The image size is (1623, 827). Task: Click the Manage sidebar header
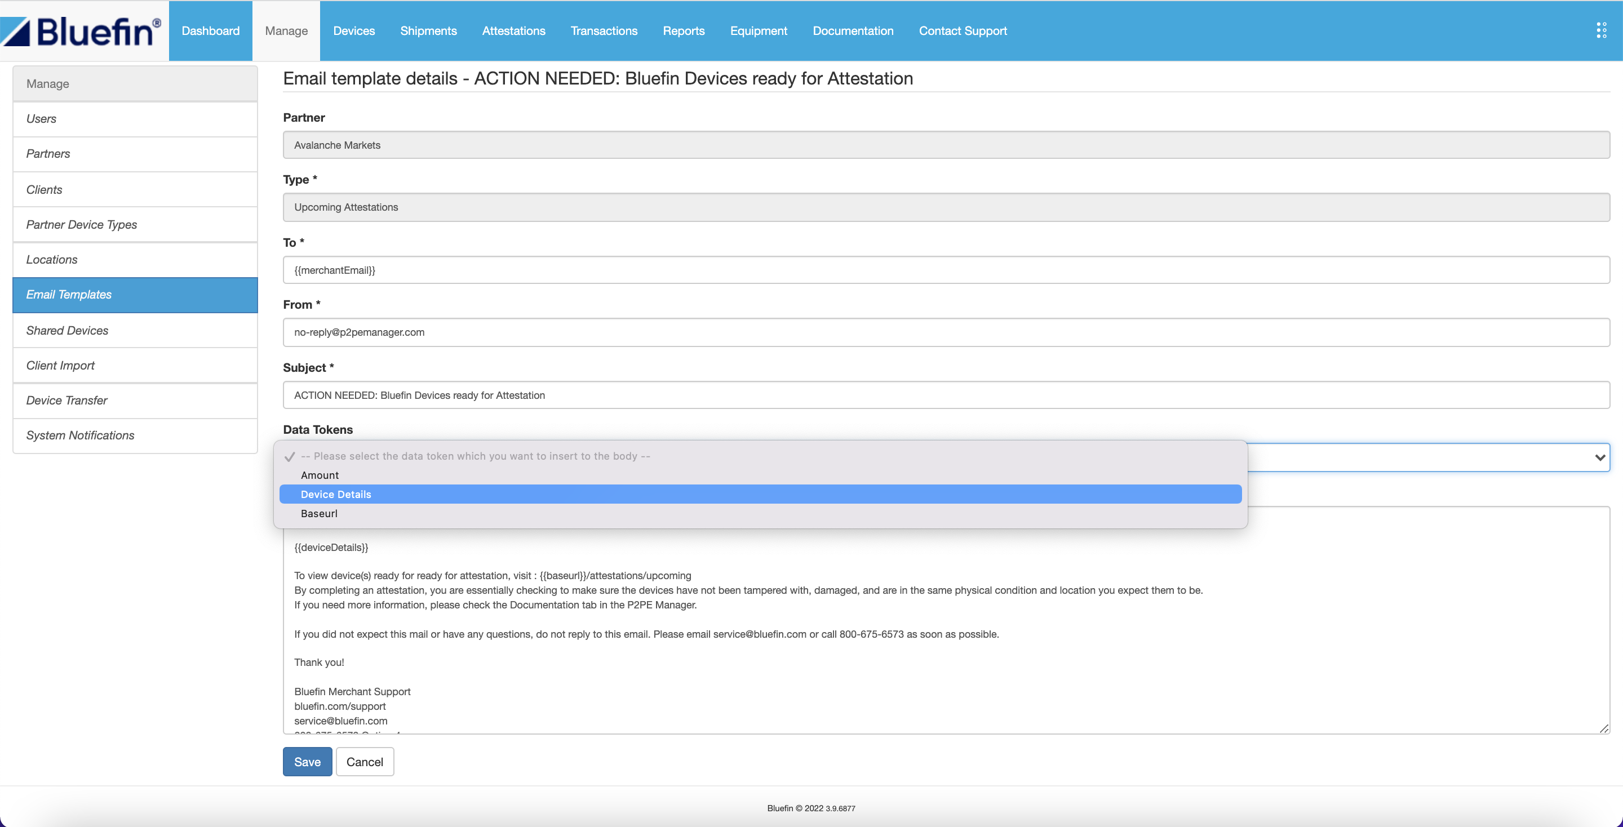(x=135, y=84)
